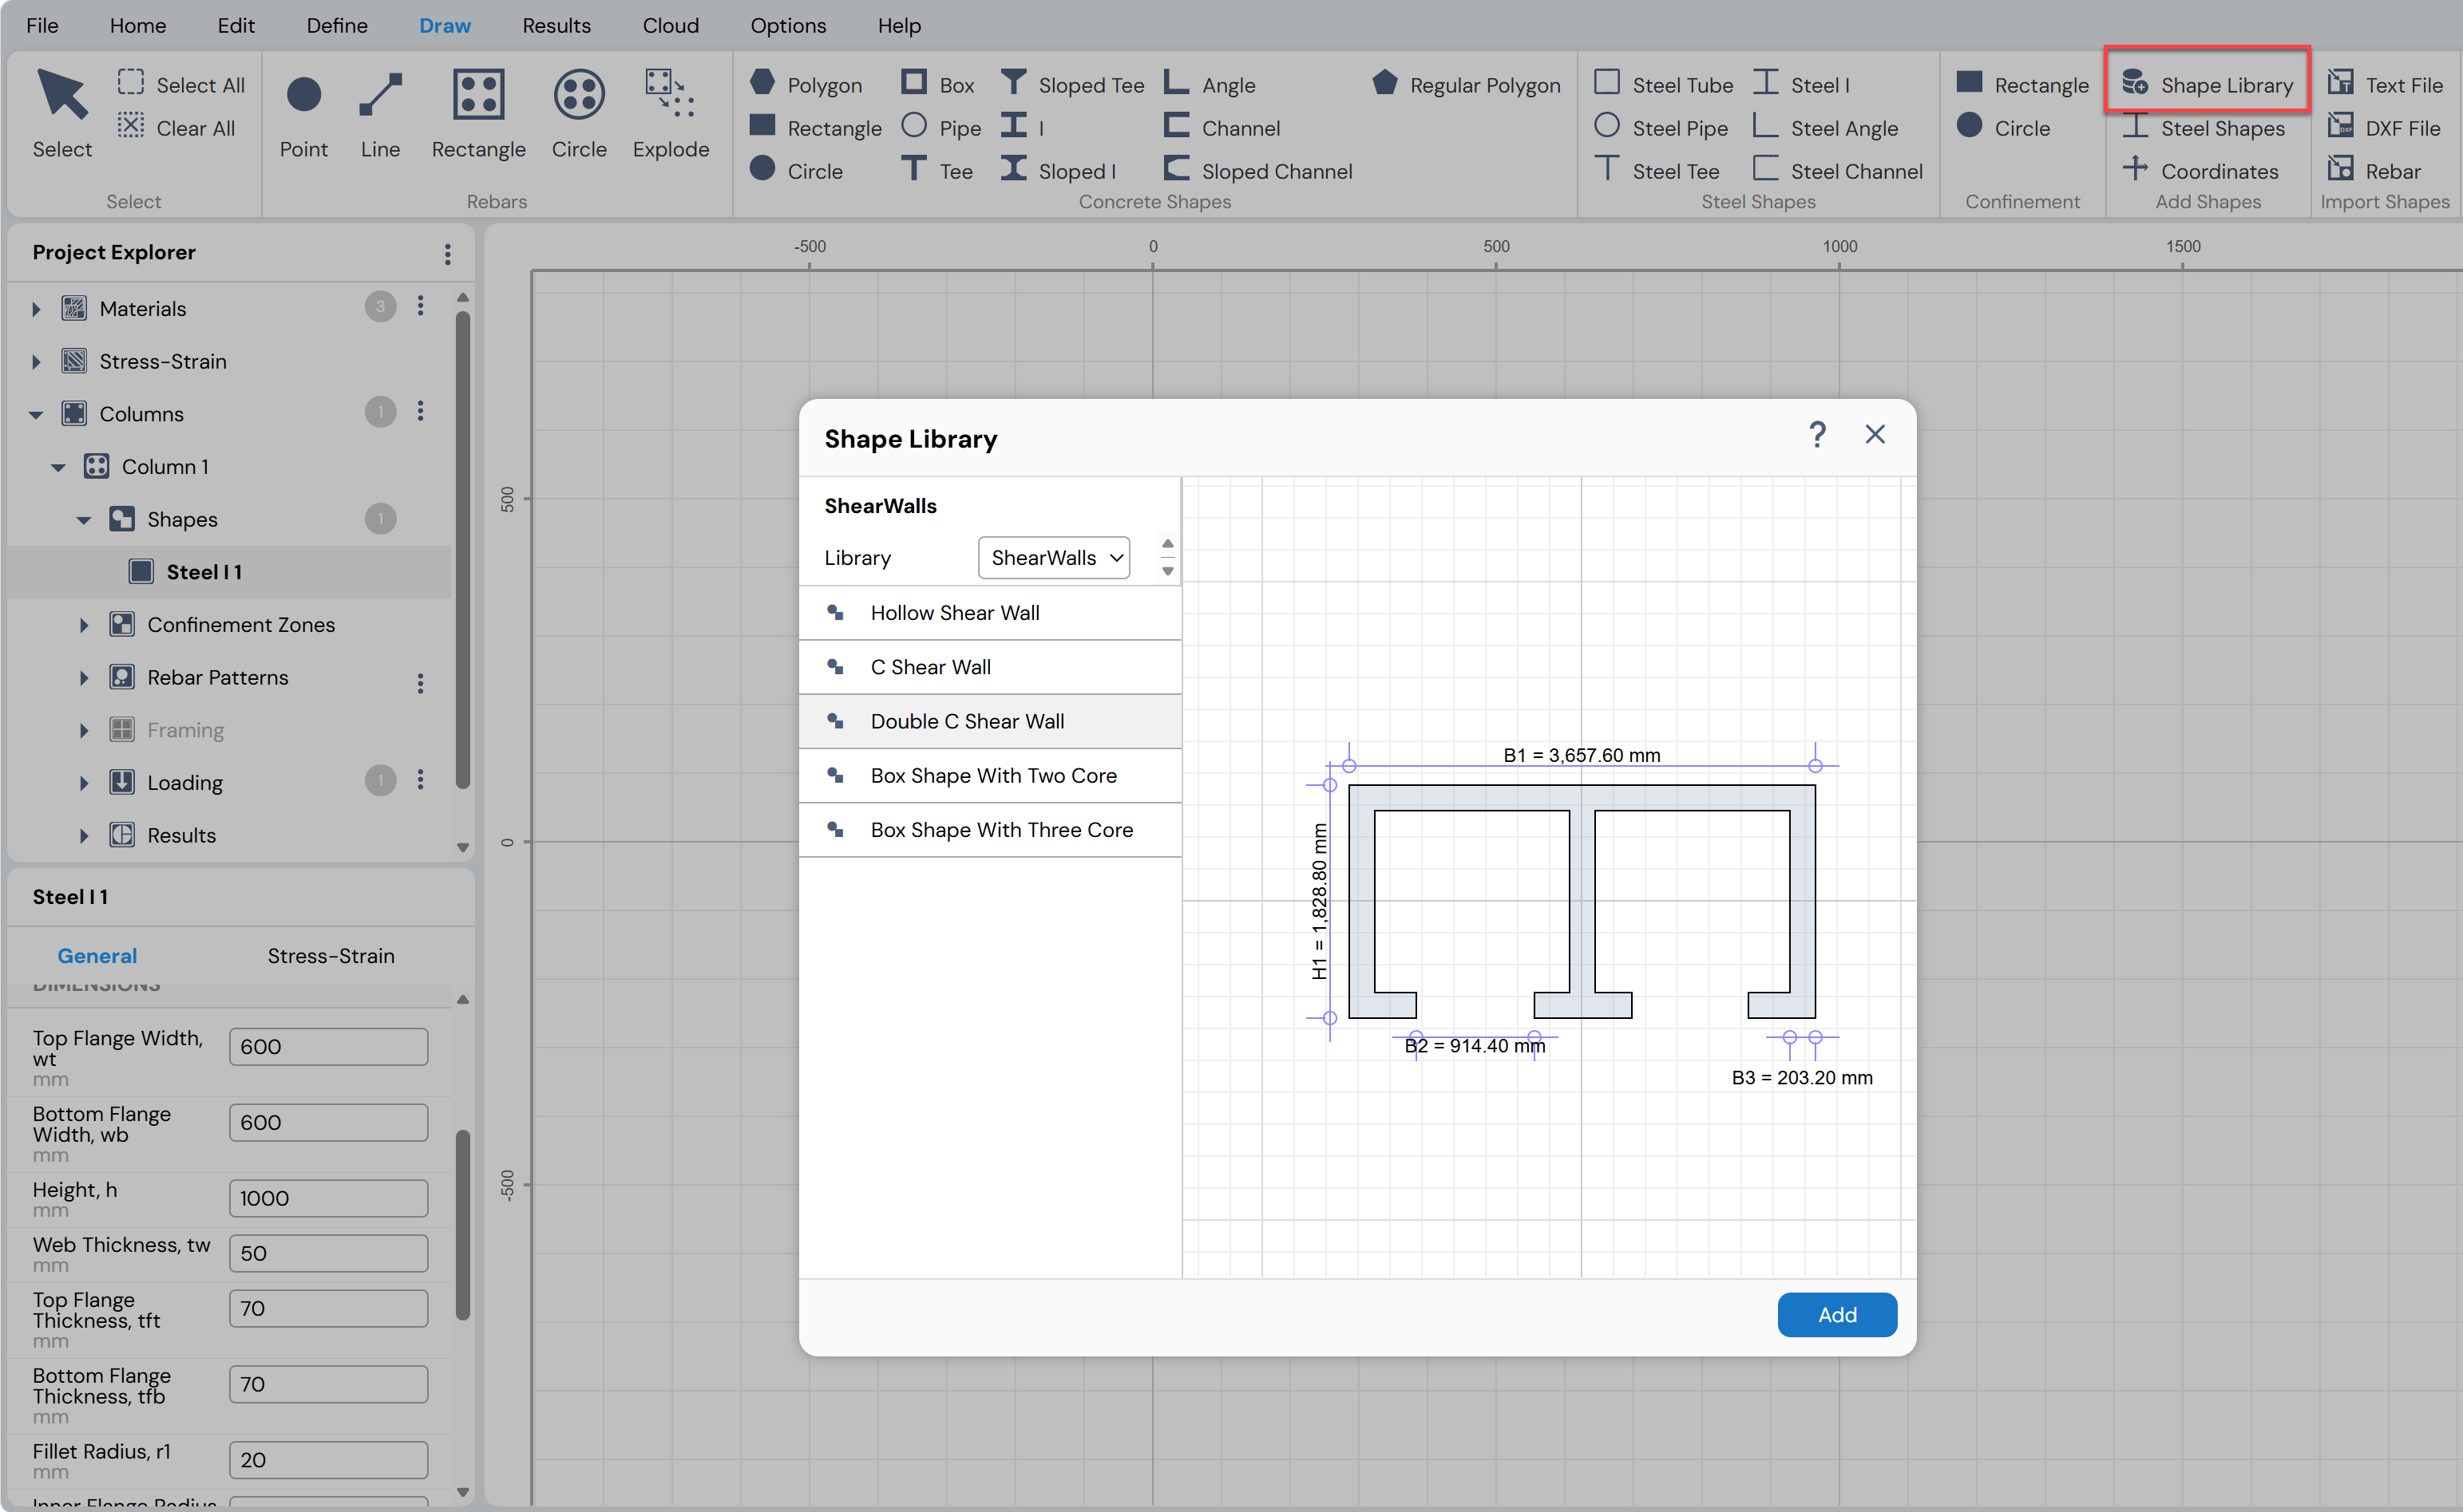Click the Height h input field
This screenshot has height=1512, width=2463.
[328, 1198]
